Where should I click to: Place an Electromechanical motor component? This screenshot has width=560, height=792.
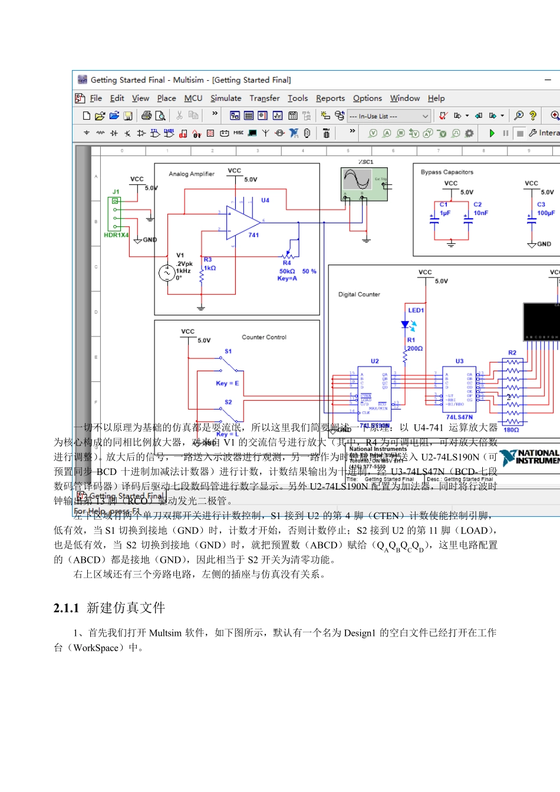[x=280, y=133]
